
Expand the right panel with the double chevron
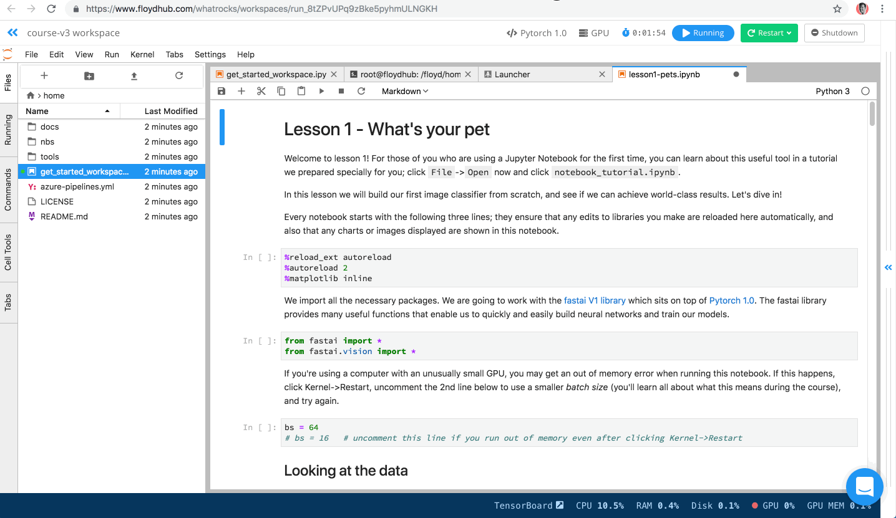[x=888, y=267]
